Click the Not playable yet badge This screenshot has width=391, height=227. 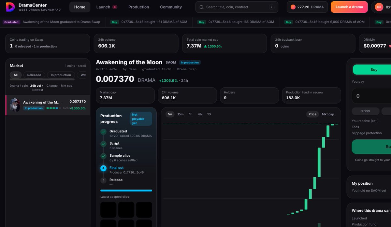pyautogui.click(x=141, y=119)
